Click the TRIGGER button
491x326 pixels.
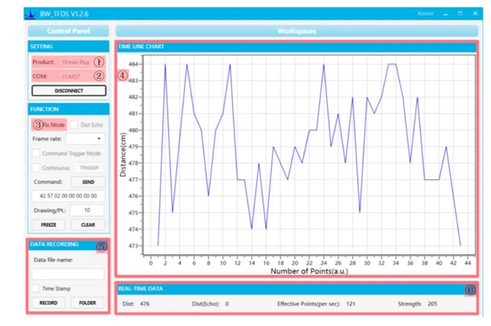point(89,168)
